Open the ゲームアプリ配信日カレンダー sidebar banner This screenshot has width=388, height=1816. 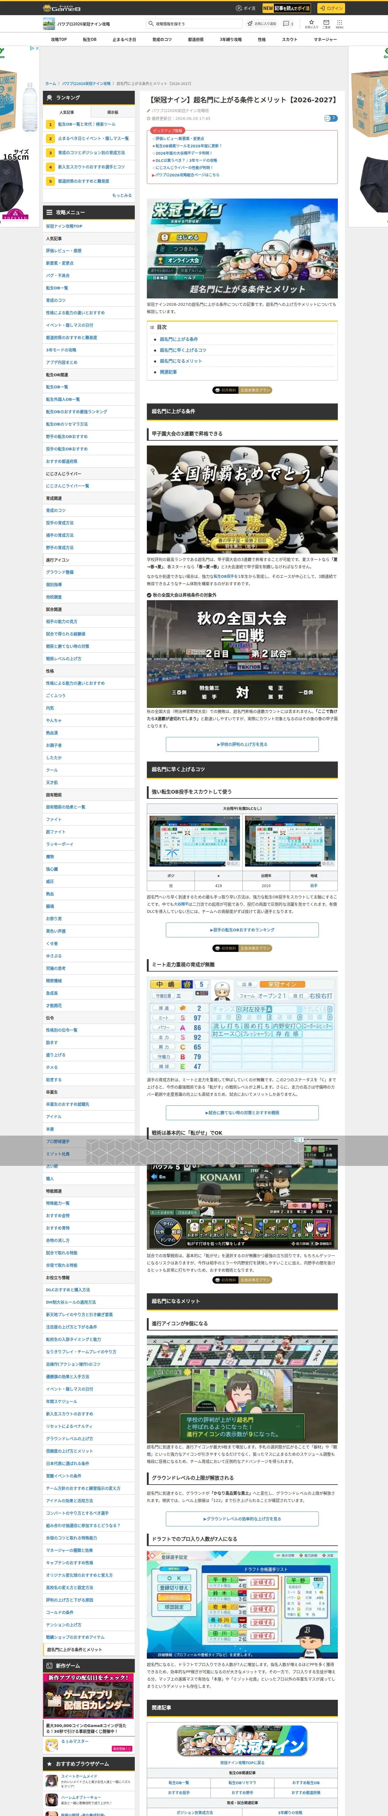[89, 1697]
